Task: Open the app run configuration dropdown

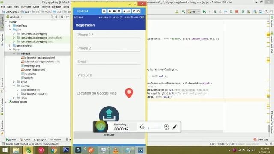Action: coord(194,12)
